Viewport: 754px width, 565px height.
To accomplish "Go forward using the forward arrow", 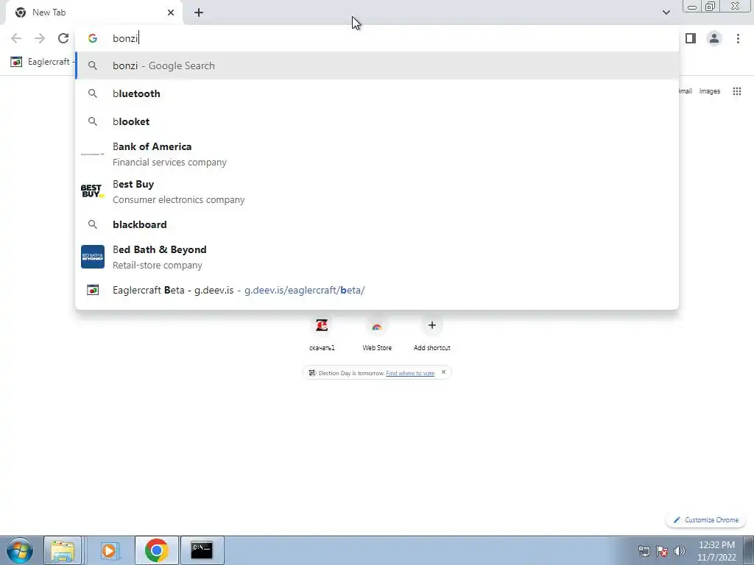I will [x=40, y=38].
